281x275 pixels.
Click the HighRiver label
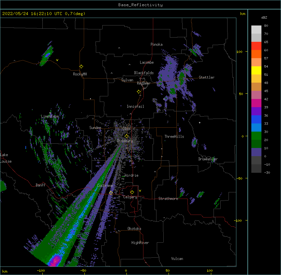pos(140,243)
